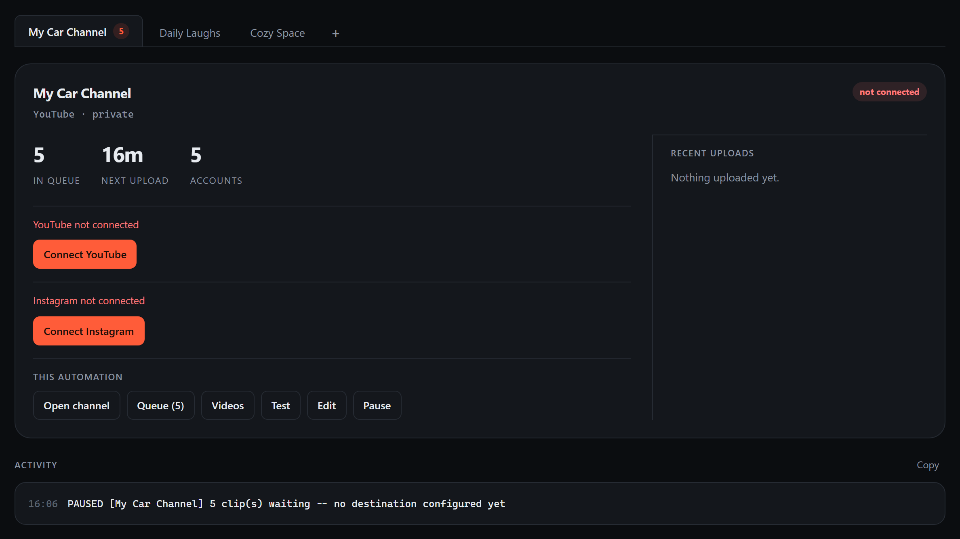This screenshot has width=960, height=539.
Task: Click the 5 Accounts stat
Action: (216, 166)
